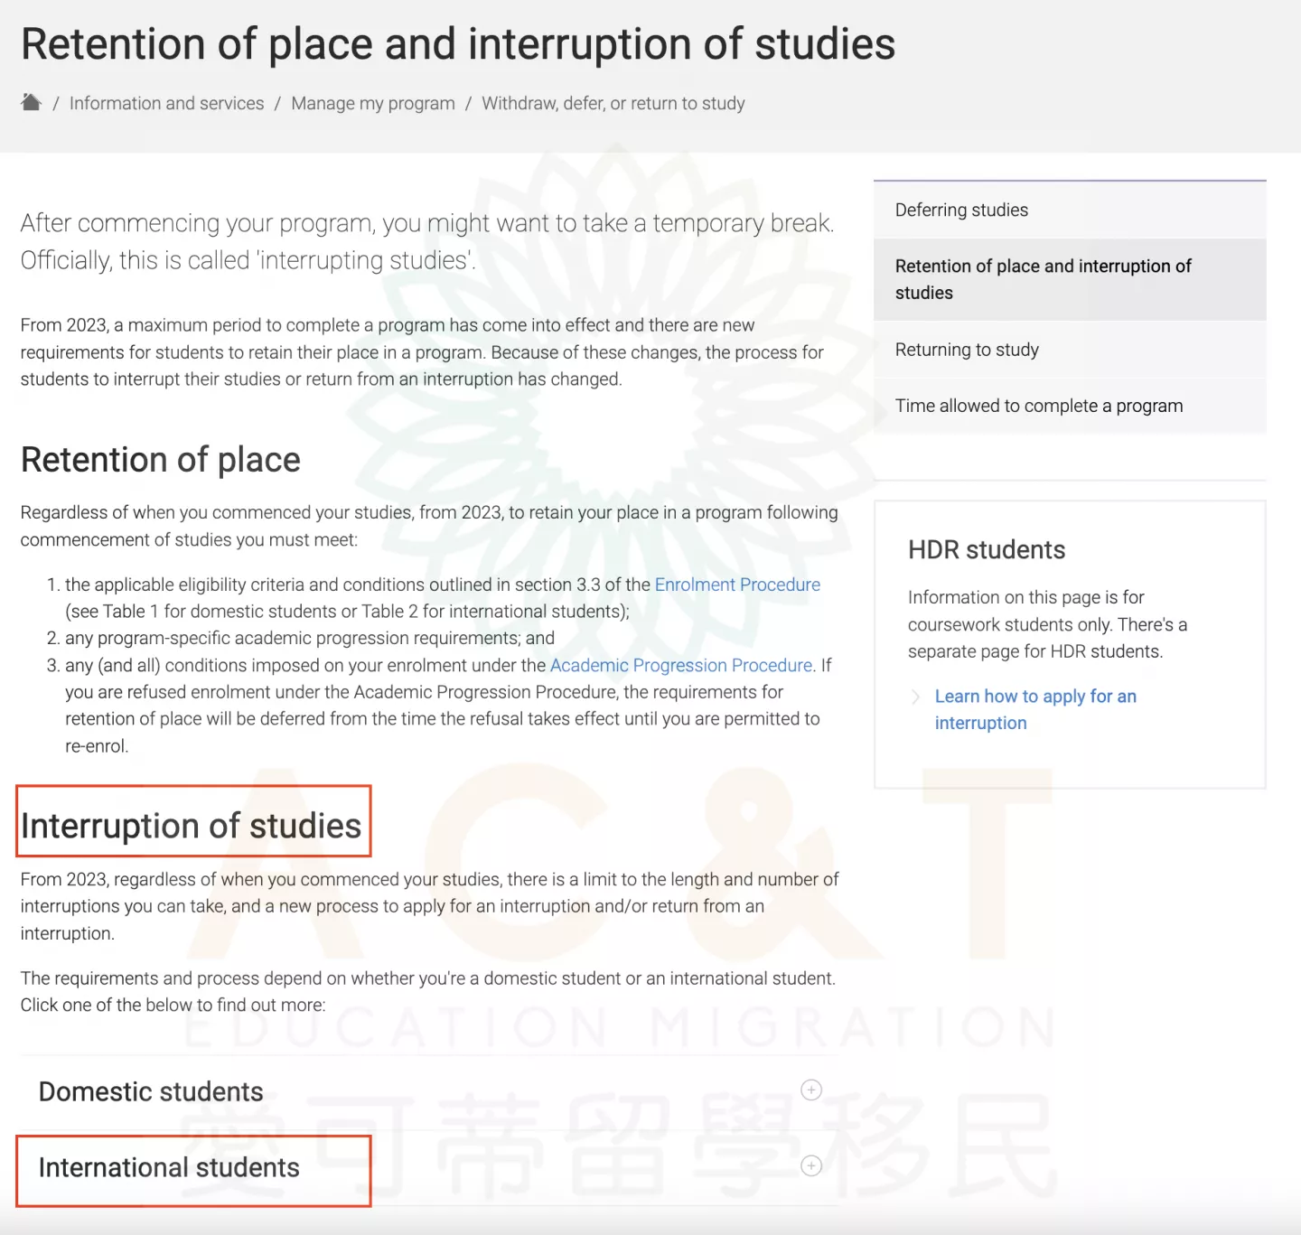Click the page title Retention of place and interruption of studies
The height and width of the screenshot is (1235, 1301).
click(x=458, y=44)
